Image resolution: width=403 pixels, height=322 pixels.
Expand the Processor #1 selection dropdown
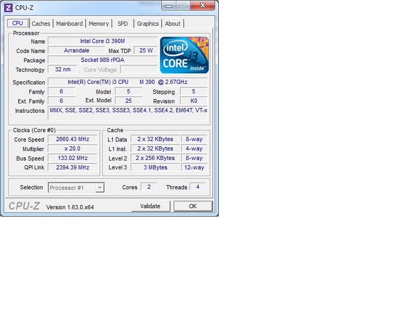(x=100, y=188)
